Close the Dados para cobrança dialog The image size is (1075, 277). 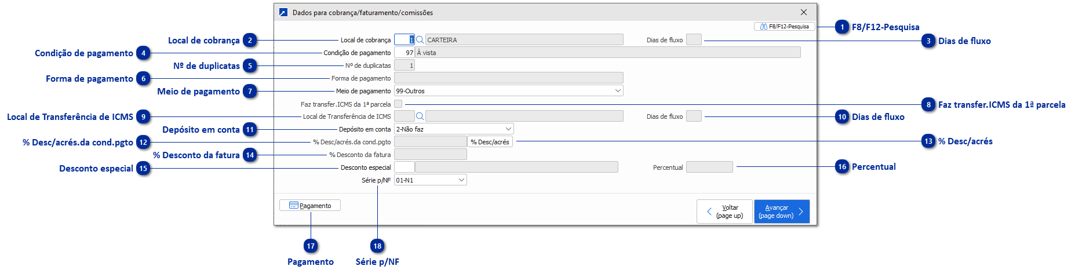[x=803, y=12]
